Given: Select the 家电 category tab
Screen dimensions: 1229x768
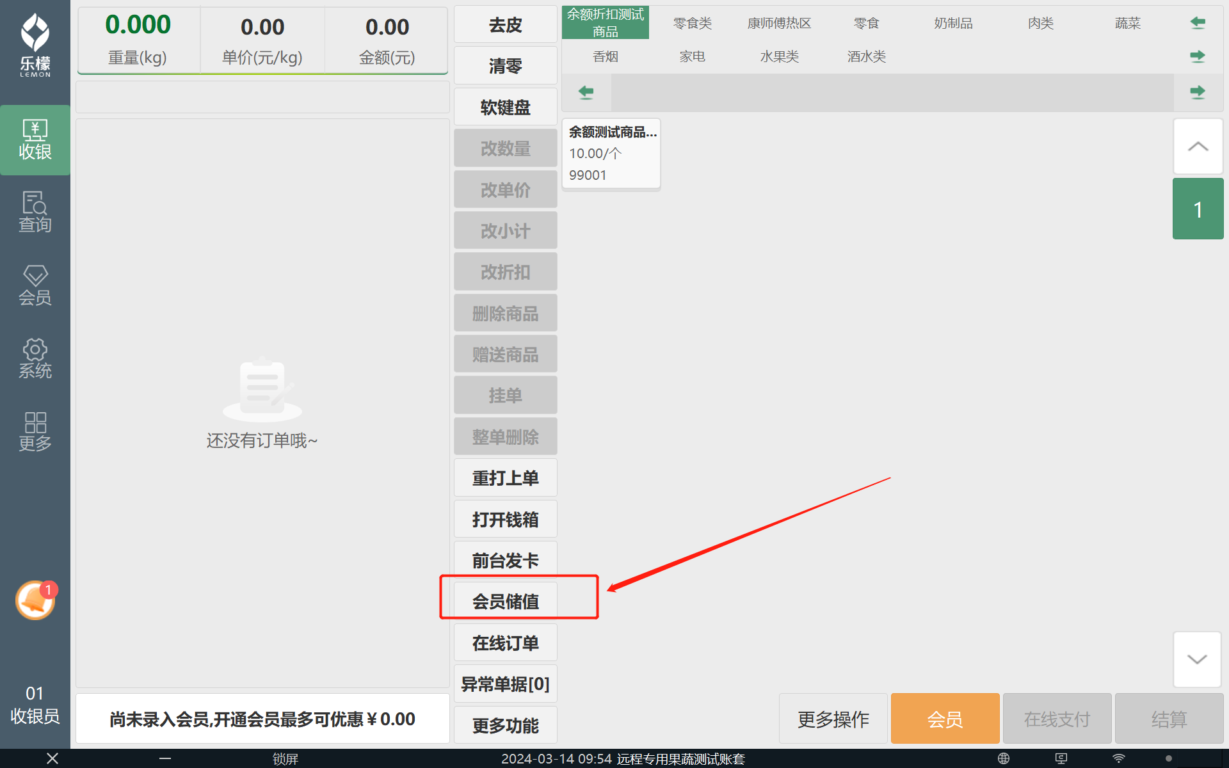Looking at the screenshot, I should pyautogui.click(x=693, y=56).
